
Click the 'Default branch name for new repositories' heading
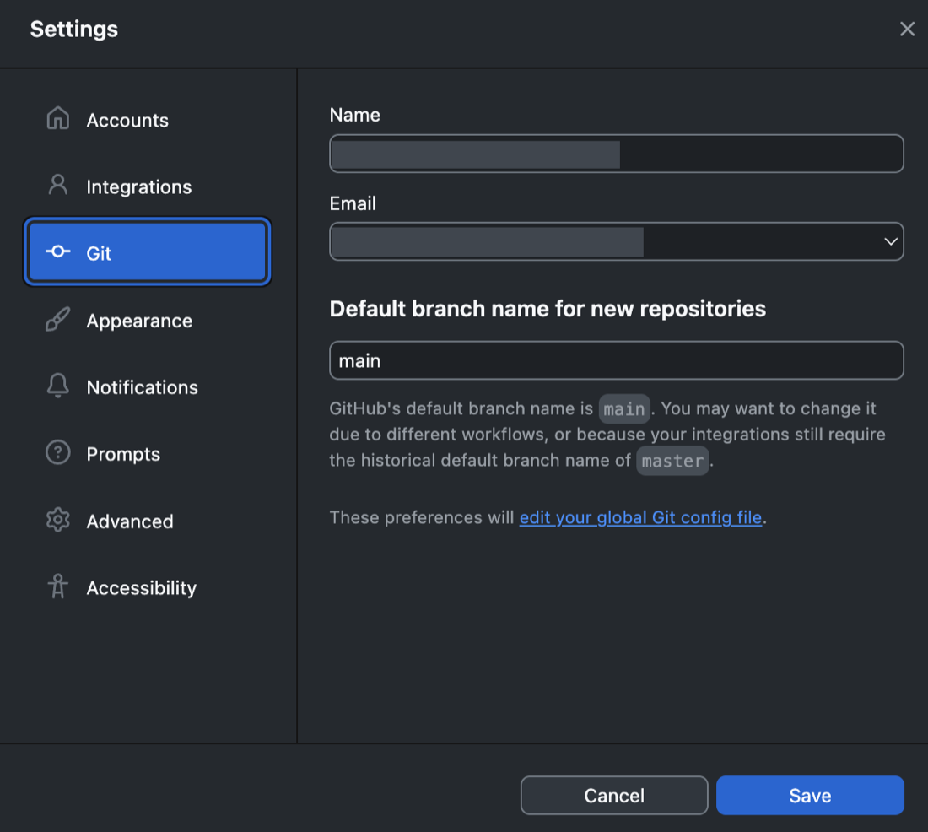(x=548, y=309)
